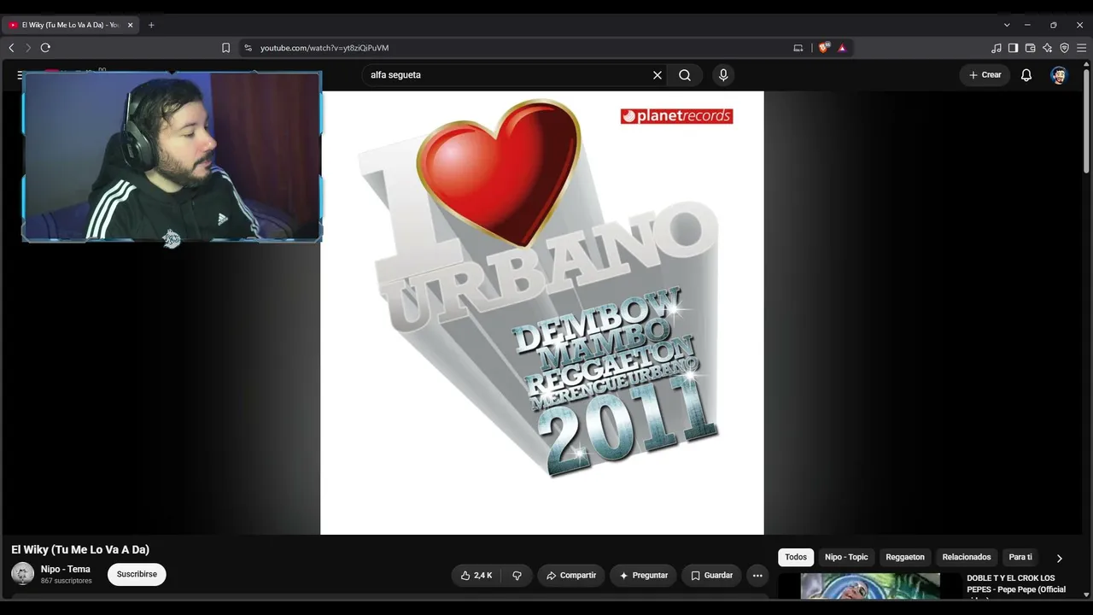Viewport: 1093px width, 615px height.
Task: Open the account avatar menu
Action: click(x=1059, y=75)
